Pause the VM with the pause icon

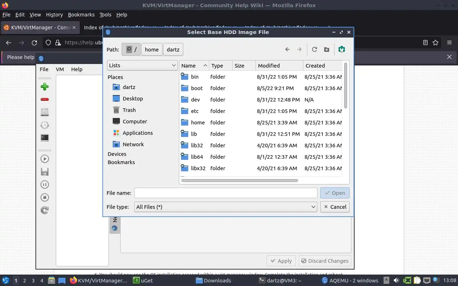(45, 184)
